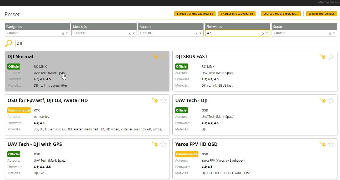This screenshot has height=180, width=340.
Task: Favorite the DJI Normal preset with the star
Action: coord(164,57)
